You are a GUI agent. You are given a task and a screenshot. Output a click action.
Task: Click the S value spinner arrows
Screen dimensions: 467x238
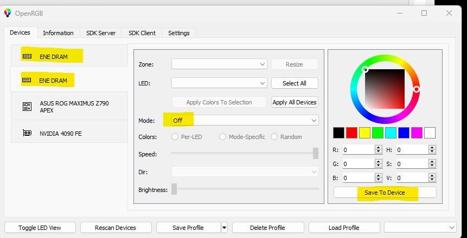[432, 164]
